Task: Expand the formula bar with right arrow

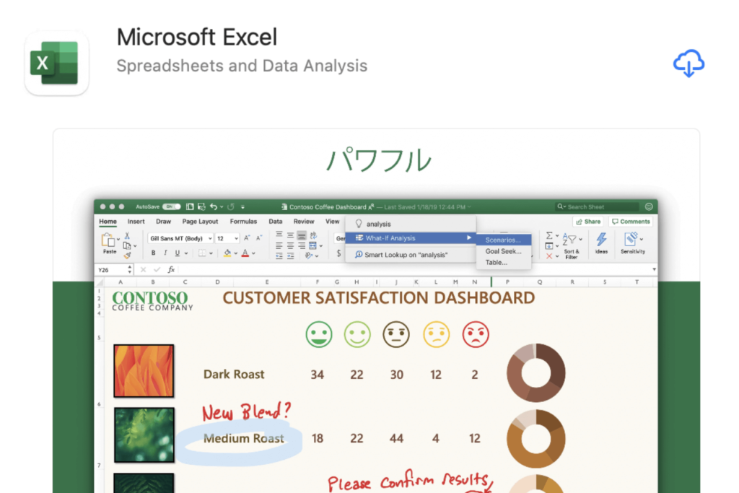Action: pyautogui.click(x=654, y=269)
